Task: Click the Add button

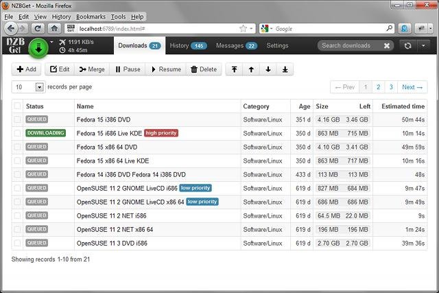Action: tap(26, 69)
